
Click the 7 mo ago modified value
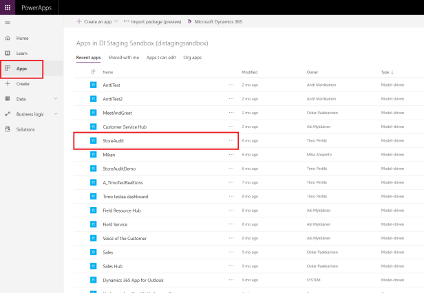[x=250, y=182]
